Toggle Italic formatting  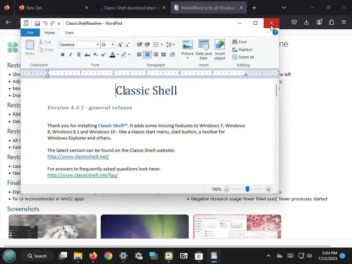click(70, 54)
